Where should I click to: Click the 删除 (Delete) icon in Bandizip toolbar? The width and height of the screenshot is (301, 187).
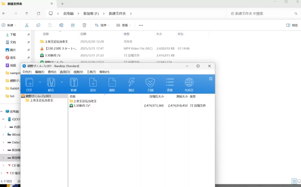[x=112, y=84]
